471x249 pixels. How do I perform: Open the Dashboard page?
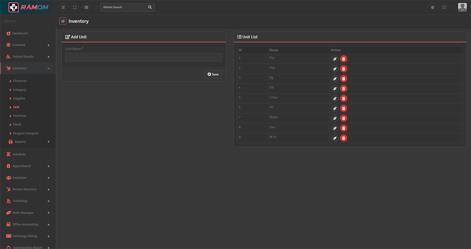[20, 33]
